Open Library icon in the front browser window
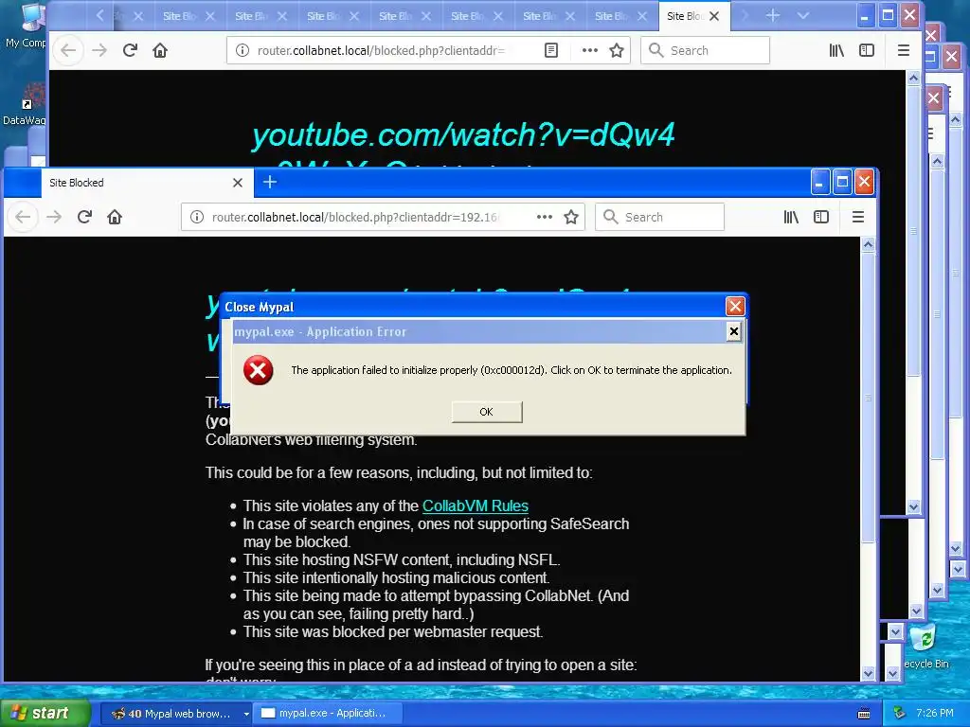This screenshot has width=970, height=727. 791,217
